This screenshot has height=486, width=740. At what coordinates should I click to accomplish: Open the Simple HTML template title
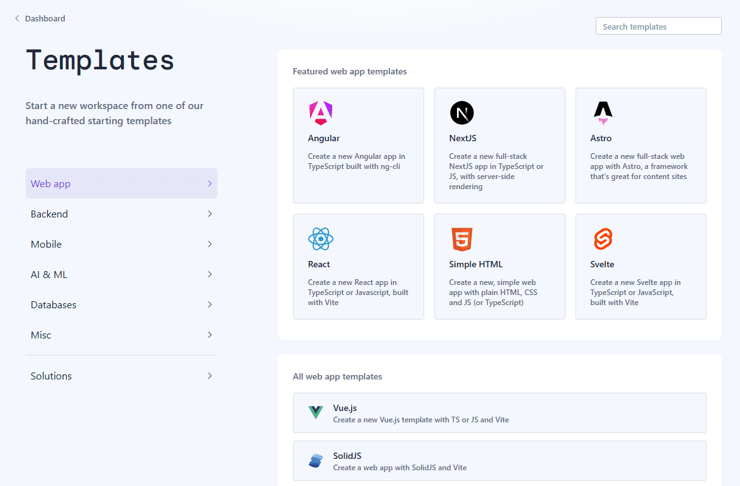pos(476,264)
